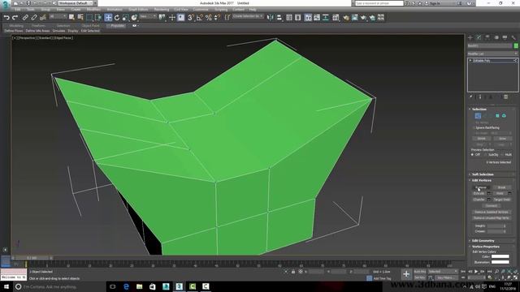Select the Off preview selection radio

(x=472, y=155)
